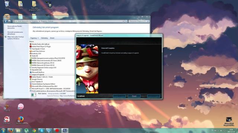Open Google Chrome from the taskbar
238x133 pixels.
(x=34, y=130)
